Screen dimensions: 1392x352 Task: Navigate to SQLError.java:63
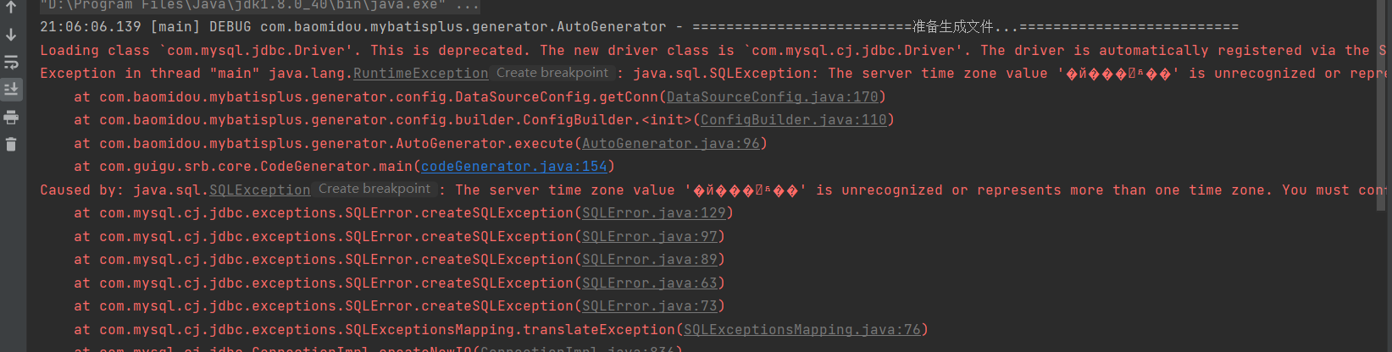click(649, 283)
